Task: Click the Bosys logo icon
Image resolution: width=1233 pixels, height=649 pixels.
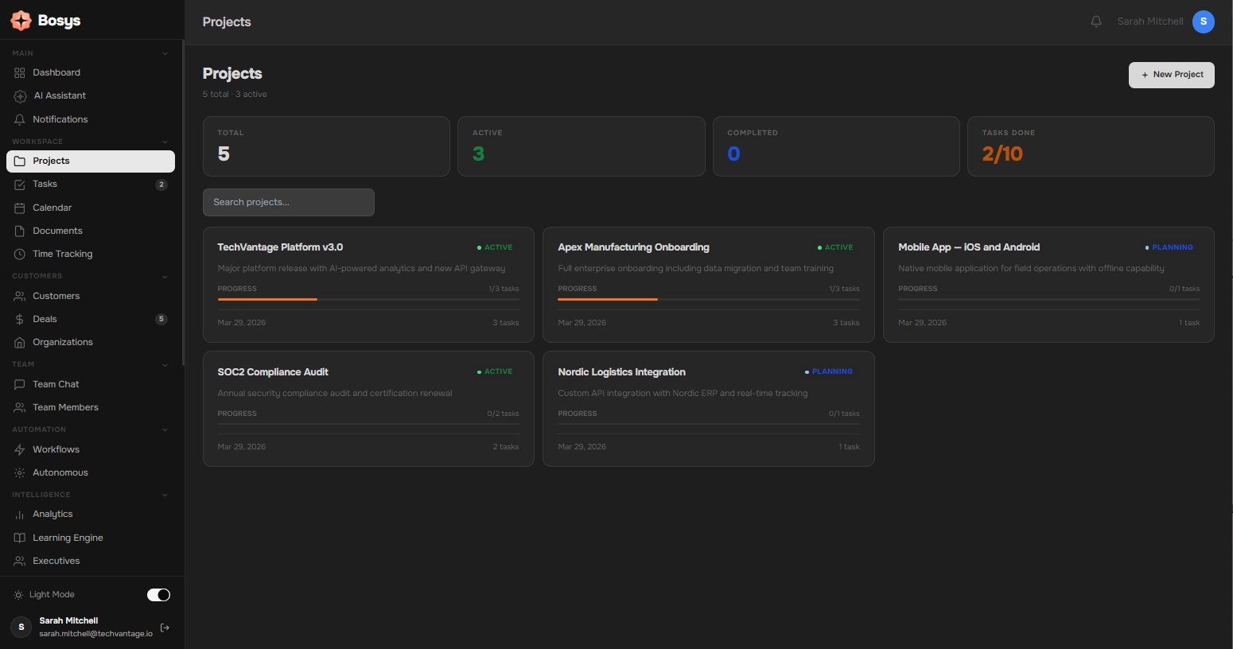Action: pyautogui.click(x=21, y=21)
